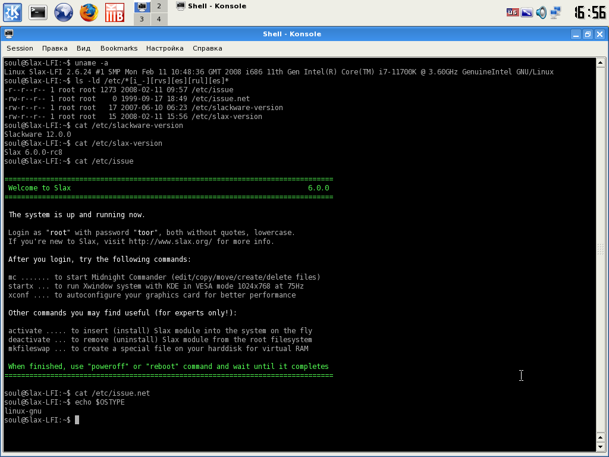Open the Справка menu
The height and width of the screenshot is (457, 609).
point(208,48)
